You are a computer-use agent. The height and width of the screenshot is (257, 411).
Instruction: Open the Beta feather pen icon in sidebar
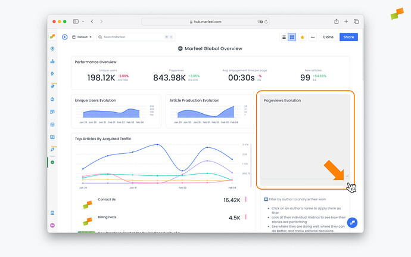pos(52,149)
